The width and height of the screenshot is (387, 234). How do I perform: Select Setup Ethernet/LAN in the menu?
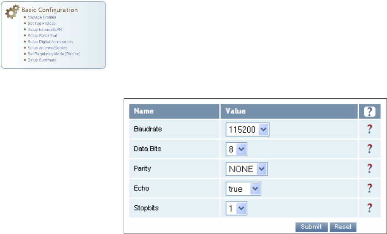pyautogui.click(x=45, y=30)
